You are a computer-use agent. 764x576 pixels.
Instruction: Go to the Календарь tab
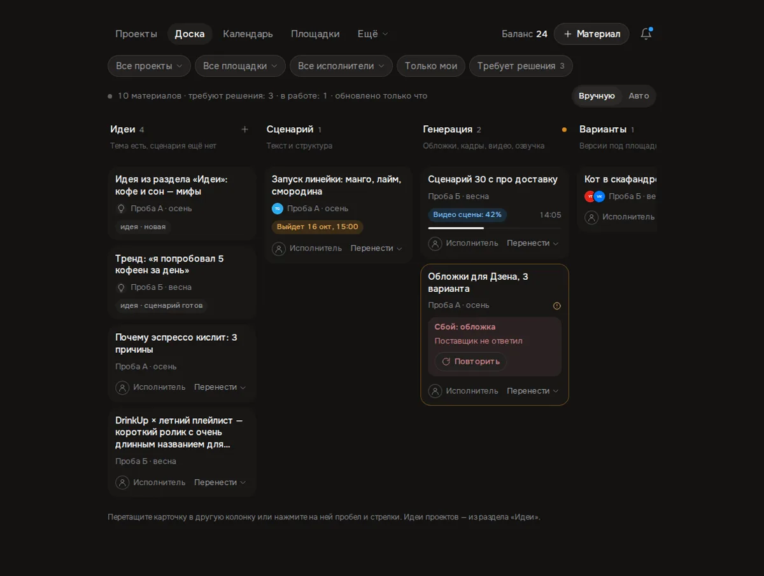[x=248, y=34]
